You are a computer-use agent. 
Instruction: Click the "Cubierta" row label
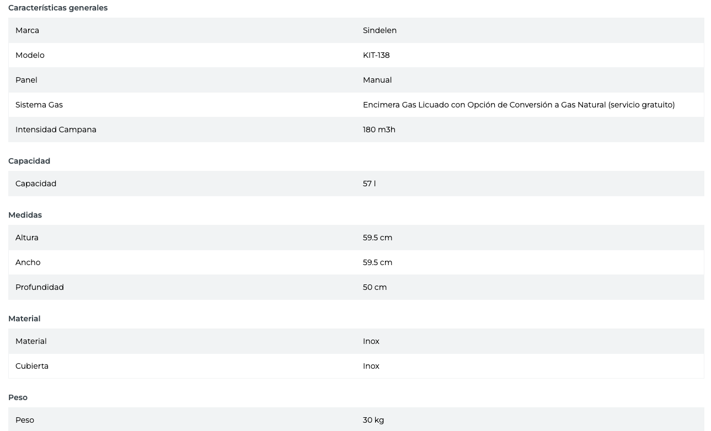(x=32, y=366)
